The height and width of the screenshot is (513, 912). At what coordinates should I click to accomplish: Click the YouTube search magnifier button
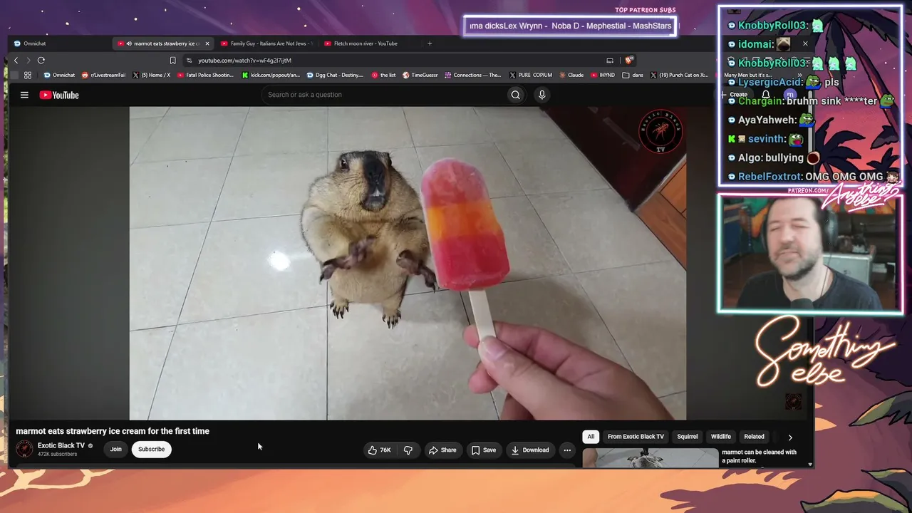515,95
